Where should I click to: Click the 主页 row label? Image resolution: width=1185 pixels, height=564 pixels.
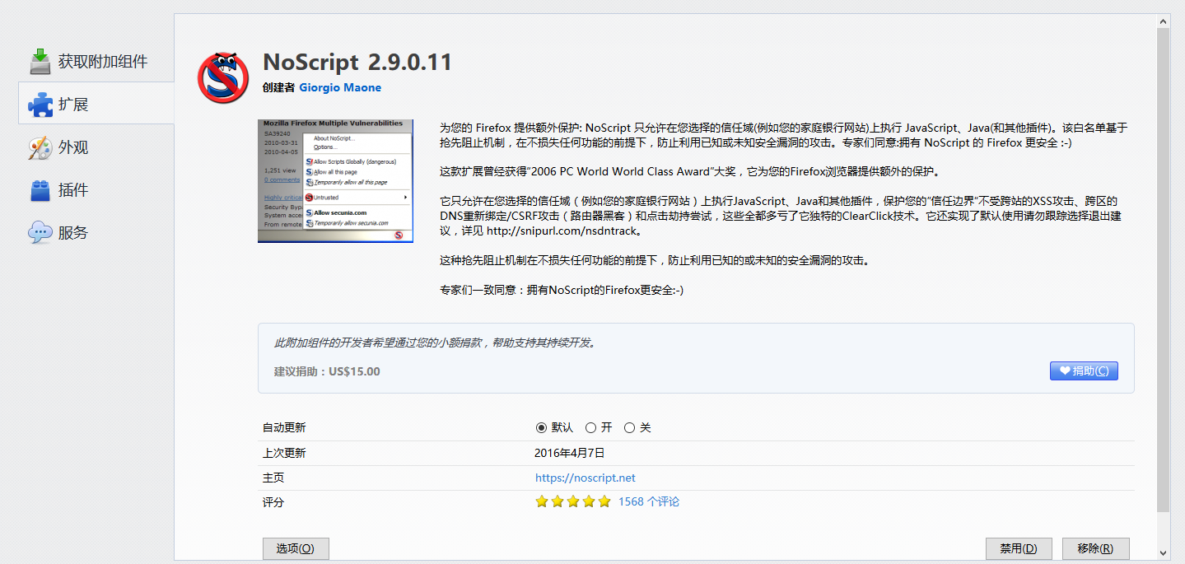click(x=273, y=478)
